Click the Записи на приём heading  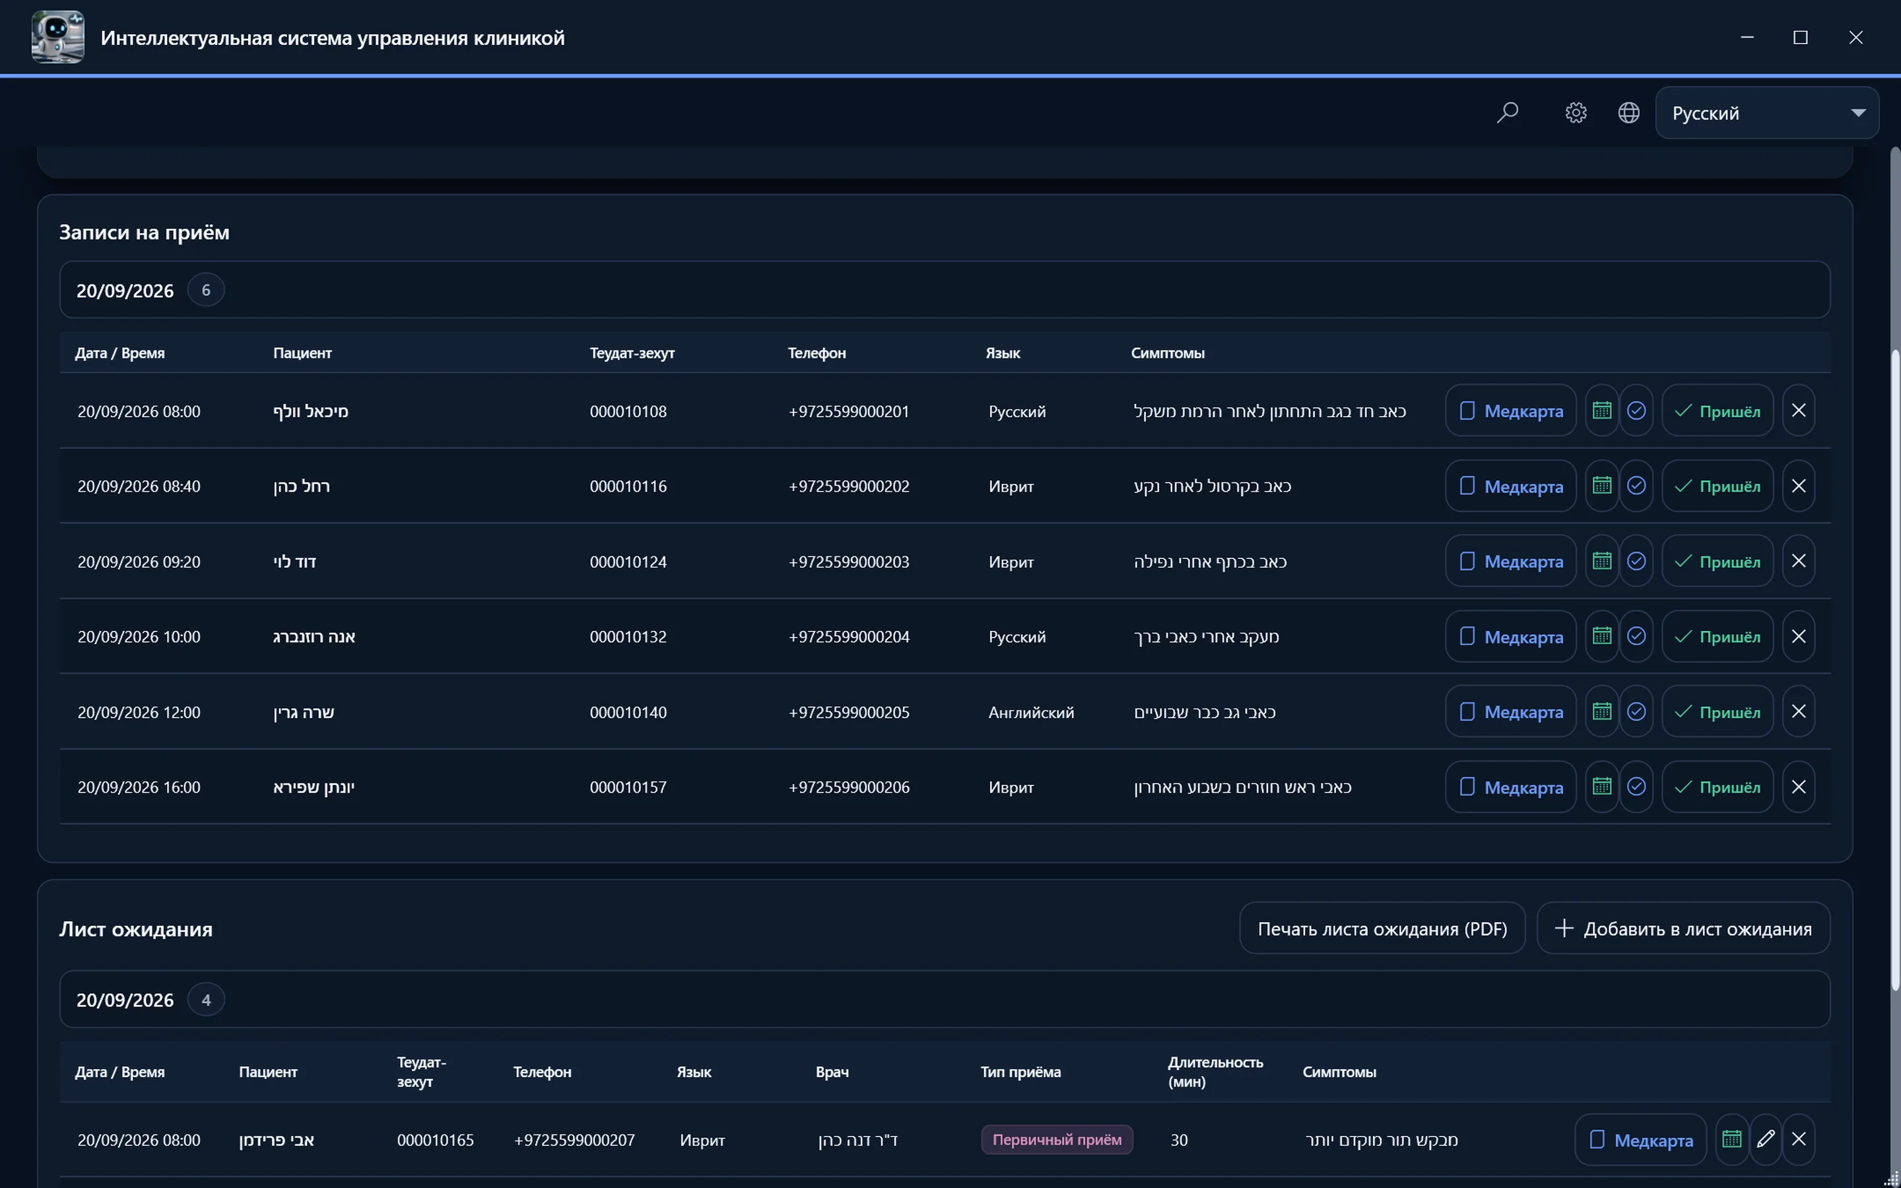point(145,232)
